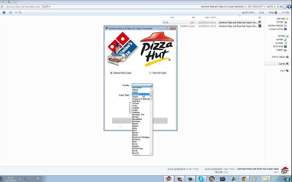Pick Belarus in the dropdown list

pyautogui.click(x=141, y=124)
